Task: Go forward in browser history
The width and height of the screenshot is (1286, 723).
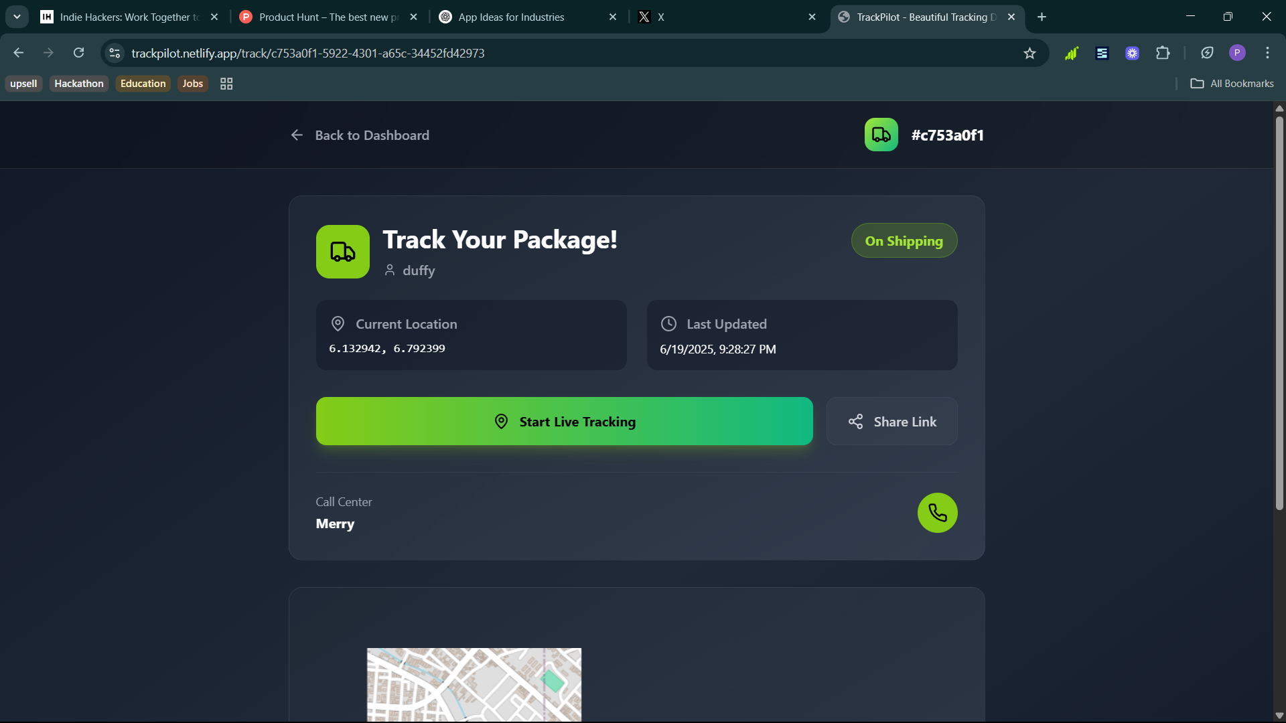Action: point(48,53)
